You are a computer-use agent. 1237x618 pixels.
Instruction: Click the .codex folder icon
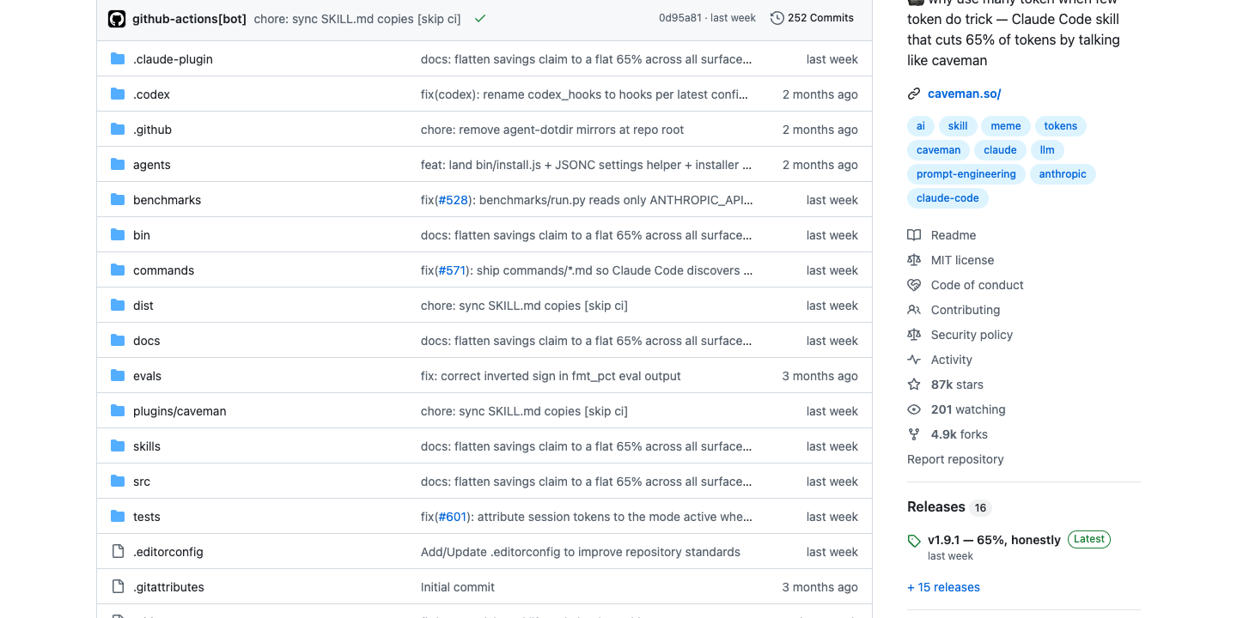tap(118, 94)
